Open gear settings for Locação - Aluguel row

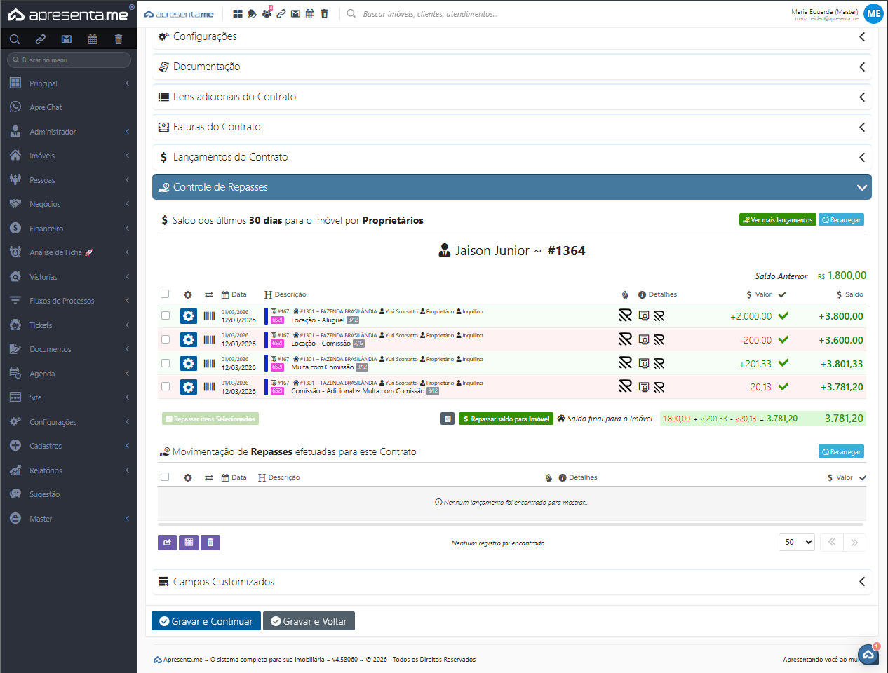click(x=188, y=316)
